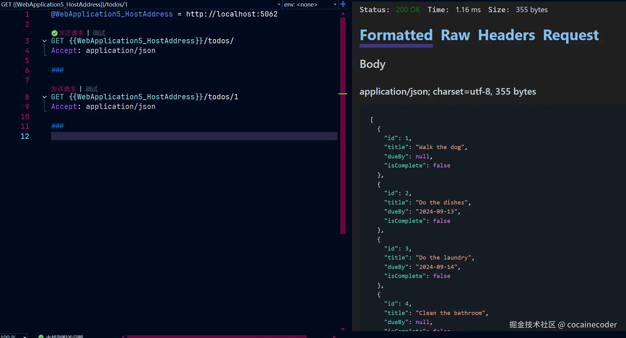
Task: Click vertical scrollbar down arrow in editor
Action: click(x=343, y=329)
